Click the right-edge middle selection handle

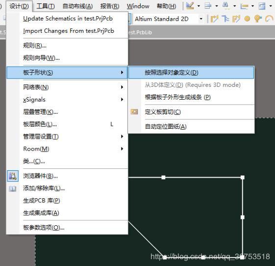tap(242, 217)
